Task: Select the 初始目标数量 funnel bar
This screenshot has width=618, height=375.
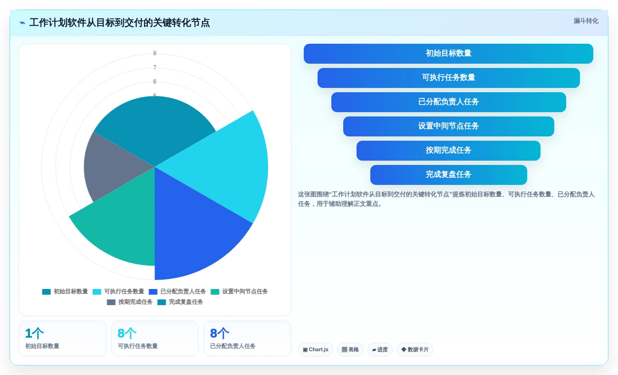Action: [x=448, y=54]
